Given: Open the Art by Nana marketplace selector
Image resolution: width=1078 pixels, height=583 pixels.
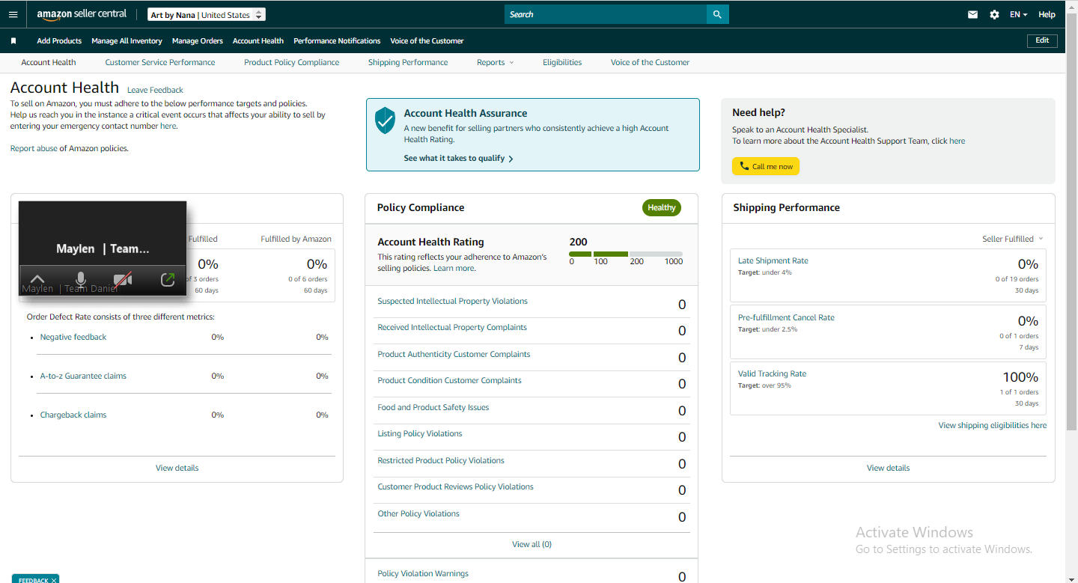Looking at the screenshot, I should coord(207,15).
